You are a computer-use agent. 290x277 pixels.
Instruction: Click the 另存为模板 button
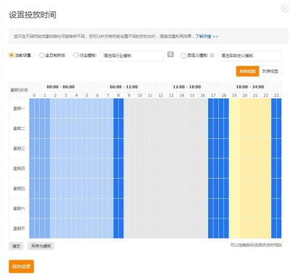(41, 246)
